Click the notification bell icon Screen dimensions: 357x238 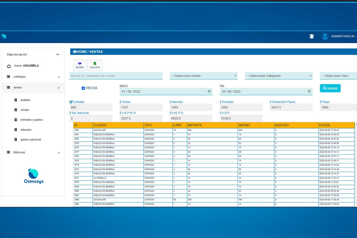pos(311,36)
